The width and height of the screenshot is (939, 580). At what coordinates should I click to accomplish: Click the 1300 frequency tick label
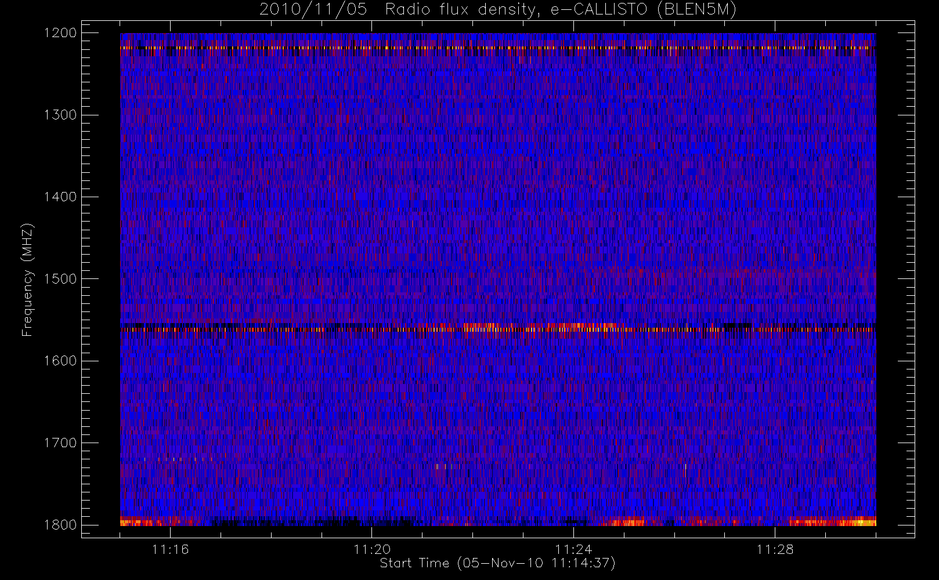pos(60,115)
